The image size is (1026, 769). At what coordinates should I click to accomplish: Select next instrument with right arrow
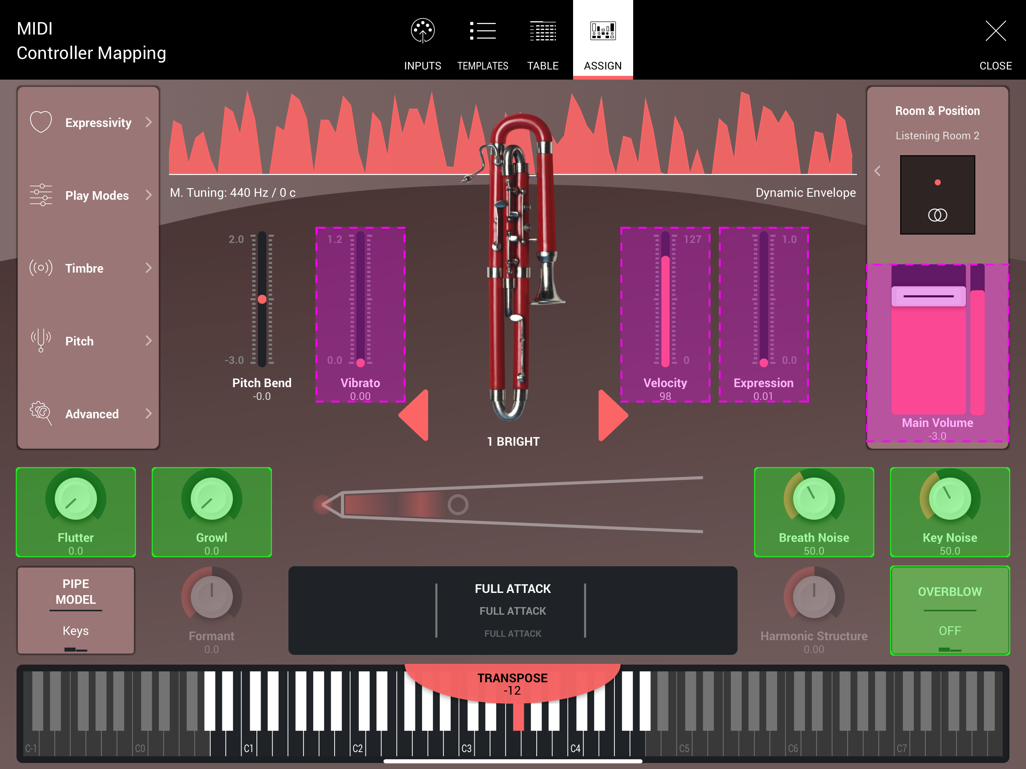coord(613,415)
